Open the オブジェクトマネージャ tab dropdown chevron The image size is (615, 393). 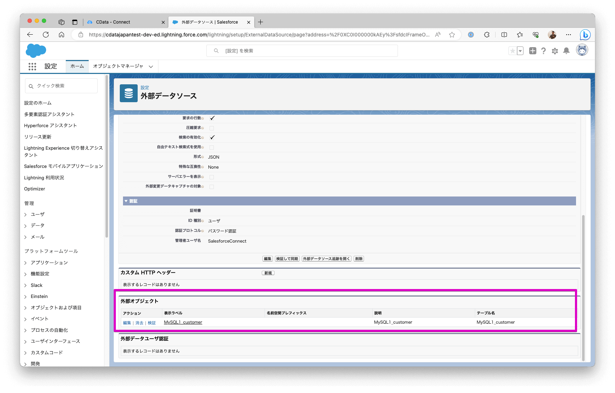click(151, 66)
